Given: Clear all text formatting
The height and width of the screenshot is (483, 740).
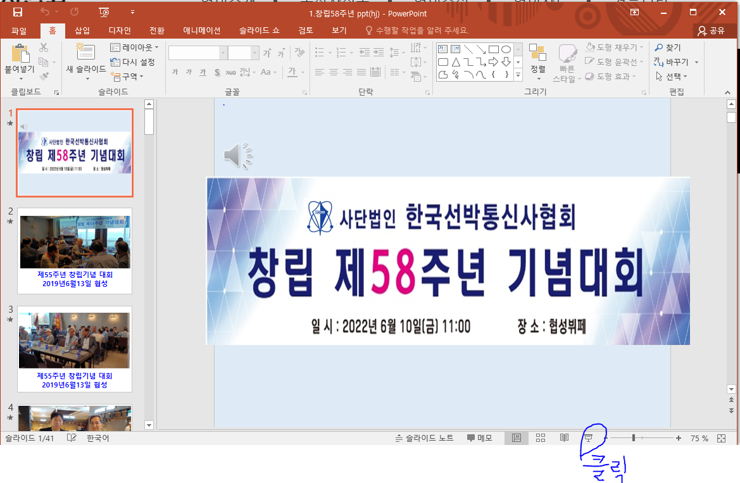Looking at the screenshot, I should (299, 53).
